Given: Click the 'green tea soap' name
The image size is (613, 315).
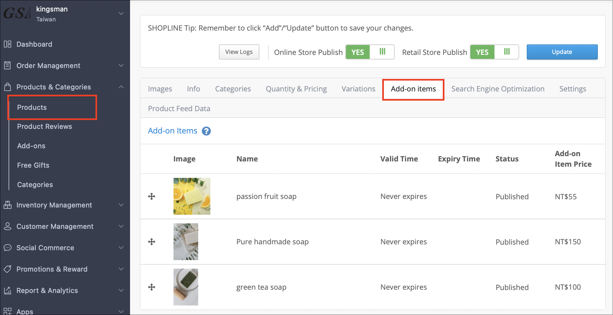Looking at the screenshot, I should point(261,287).
